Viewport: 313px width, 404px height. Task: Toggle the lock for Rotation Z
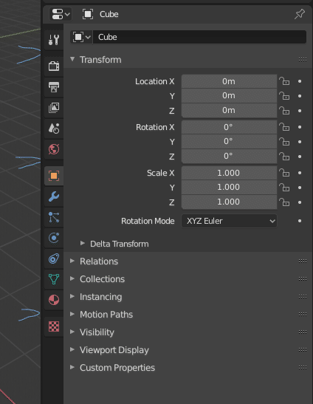[x=284, y=157]
